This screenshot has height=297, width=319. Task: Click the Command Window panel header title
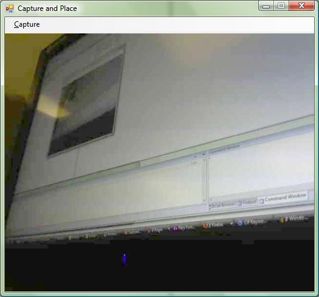pyautogui.click(x=224, y=149)
